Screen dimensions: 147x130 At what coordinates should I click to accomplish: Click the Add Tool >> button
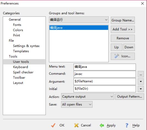(x=123, y=29)
